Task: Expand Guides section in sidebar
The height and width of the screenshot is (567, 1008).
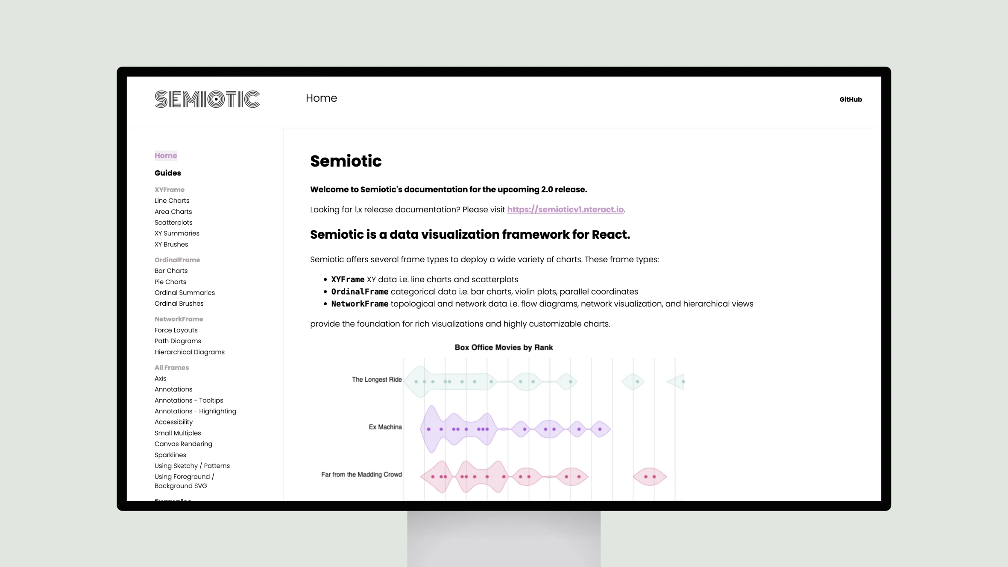Action: (x=167, y=173)
